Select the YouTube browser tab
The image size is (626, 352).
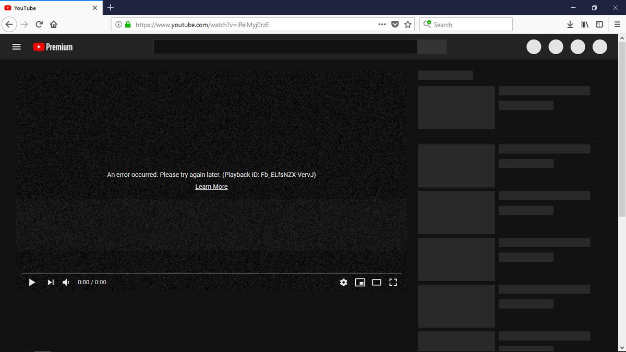pos(51,8)
